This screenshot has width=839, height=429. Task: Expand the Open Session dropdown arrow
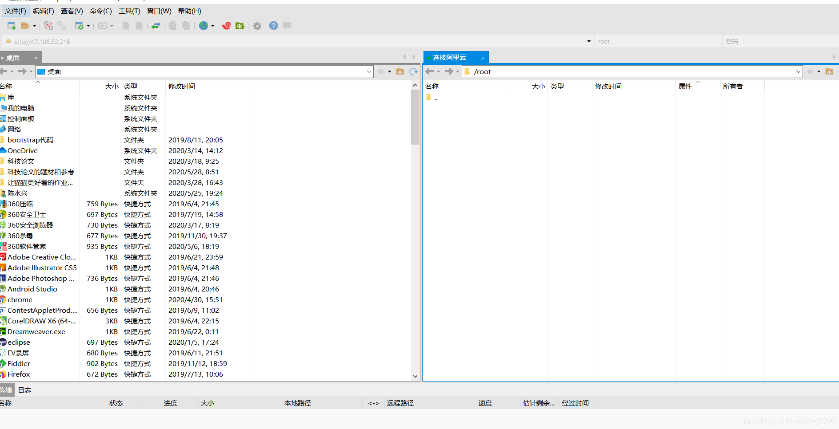click(x=34, y=26)
